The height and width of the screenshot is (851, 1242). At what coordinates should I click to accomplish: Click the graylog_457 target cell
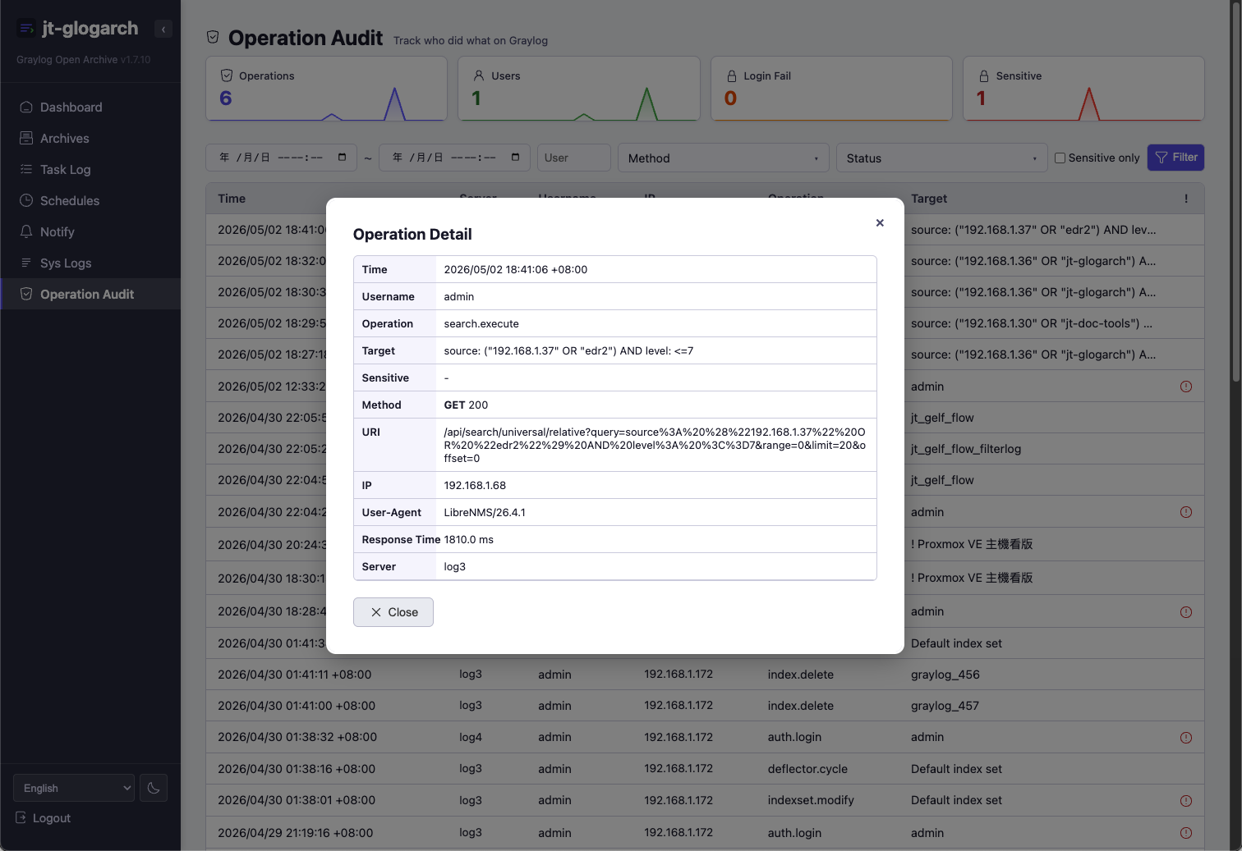pyautogui.click(x=945, y=706)
